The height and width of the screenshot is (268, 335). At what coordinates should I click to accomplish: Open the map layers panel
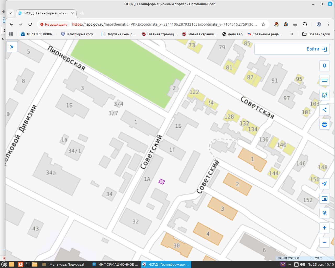point(325,66)
